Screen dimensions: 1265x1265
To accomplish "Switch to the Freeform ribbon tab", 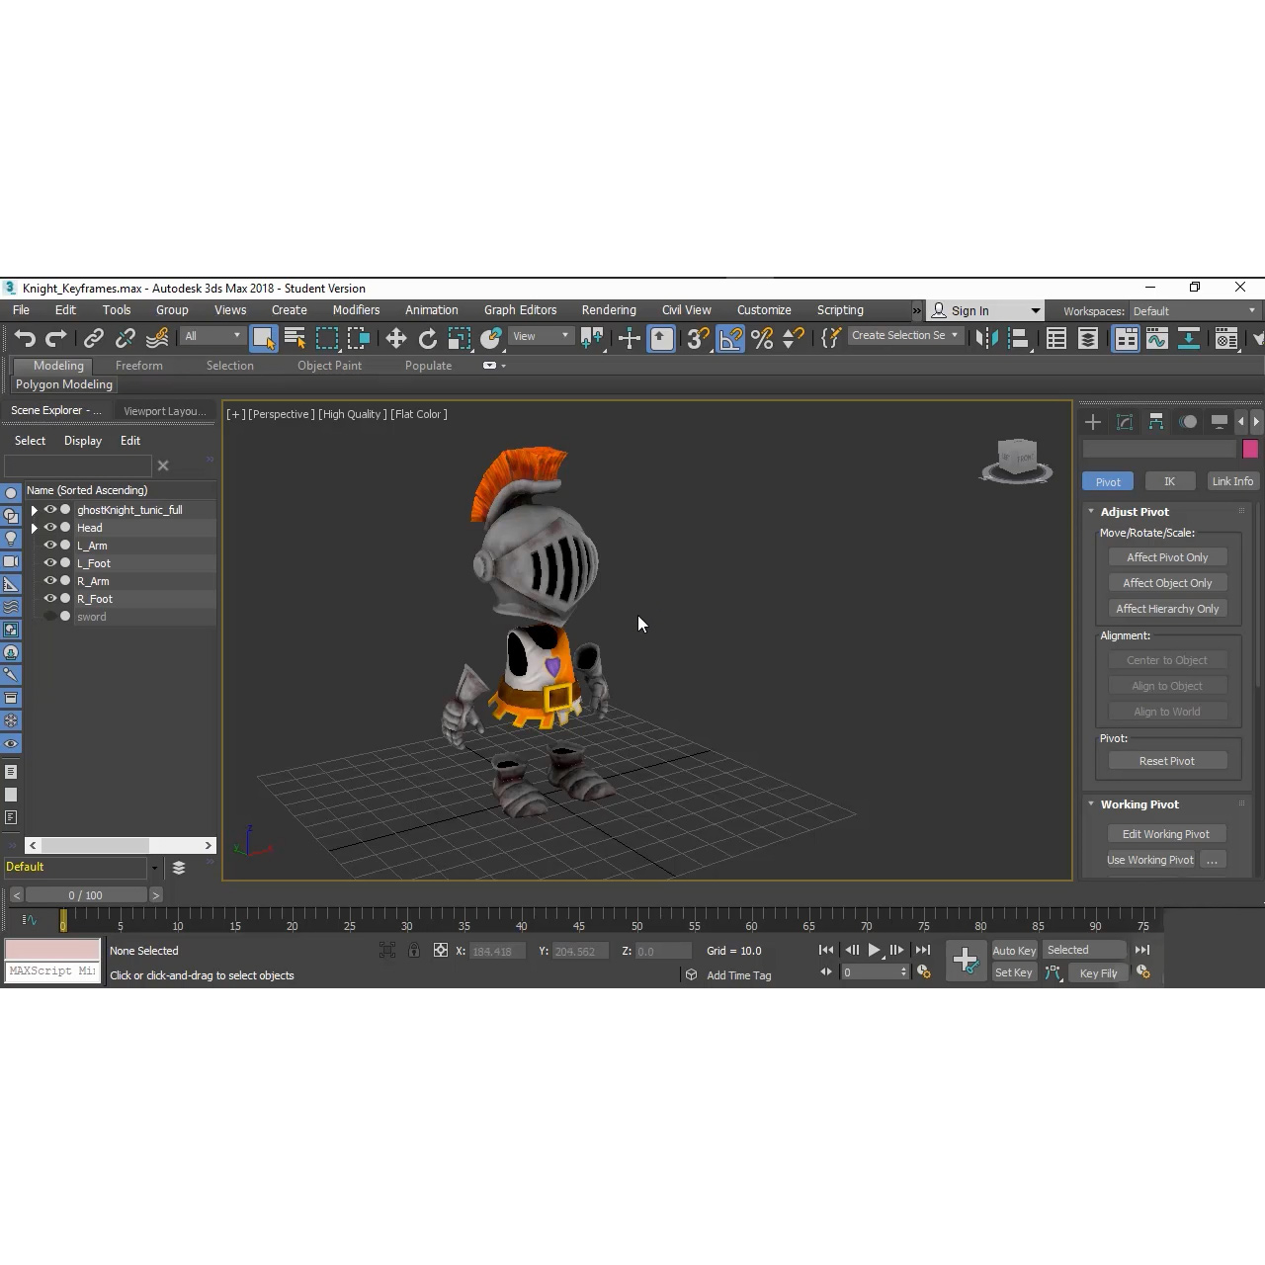I will (138, 366).
